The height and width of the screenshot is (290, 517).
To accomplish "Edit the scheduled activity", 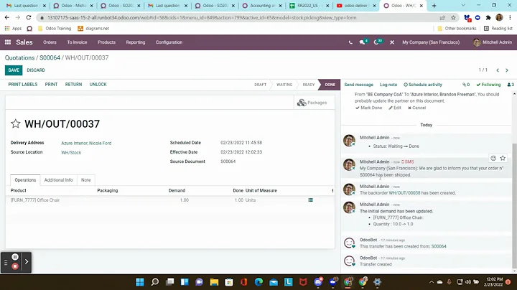I will point(395,108).
